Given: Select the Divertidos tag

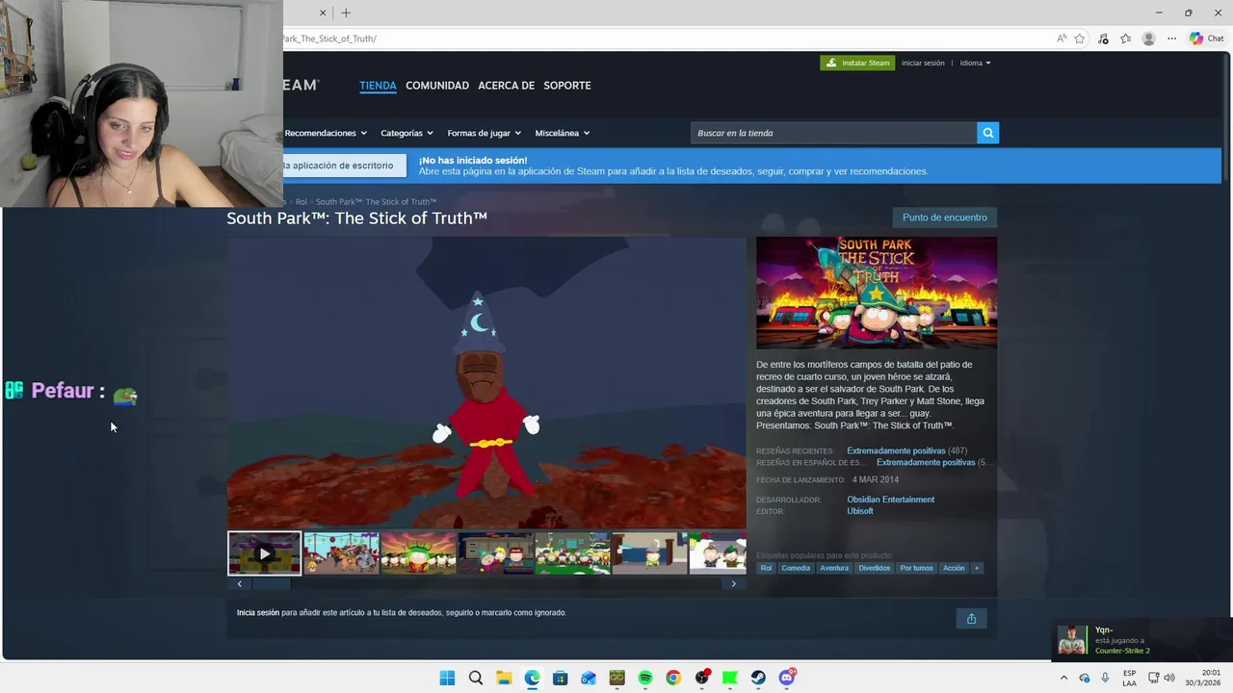Looking at the screenshot, I should pyautogui.click(x=875, y=568).
